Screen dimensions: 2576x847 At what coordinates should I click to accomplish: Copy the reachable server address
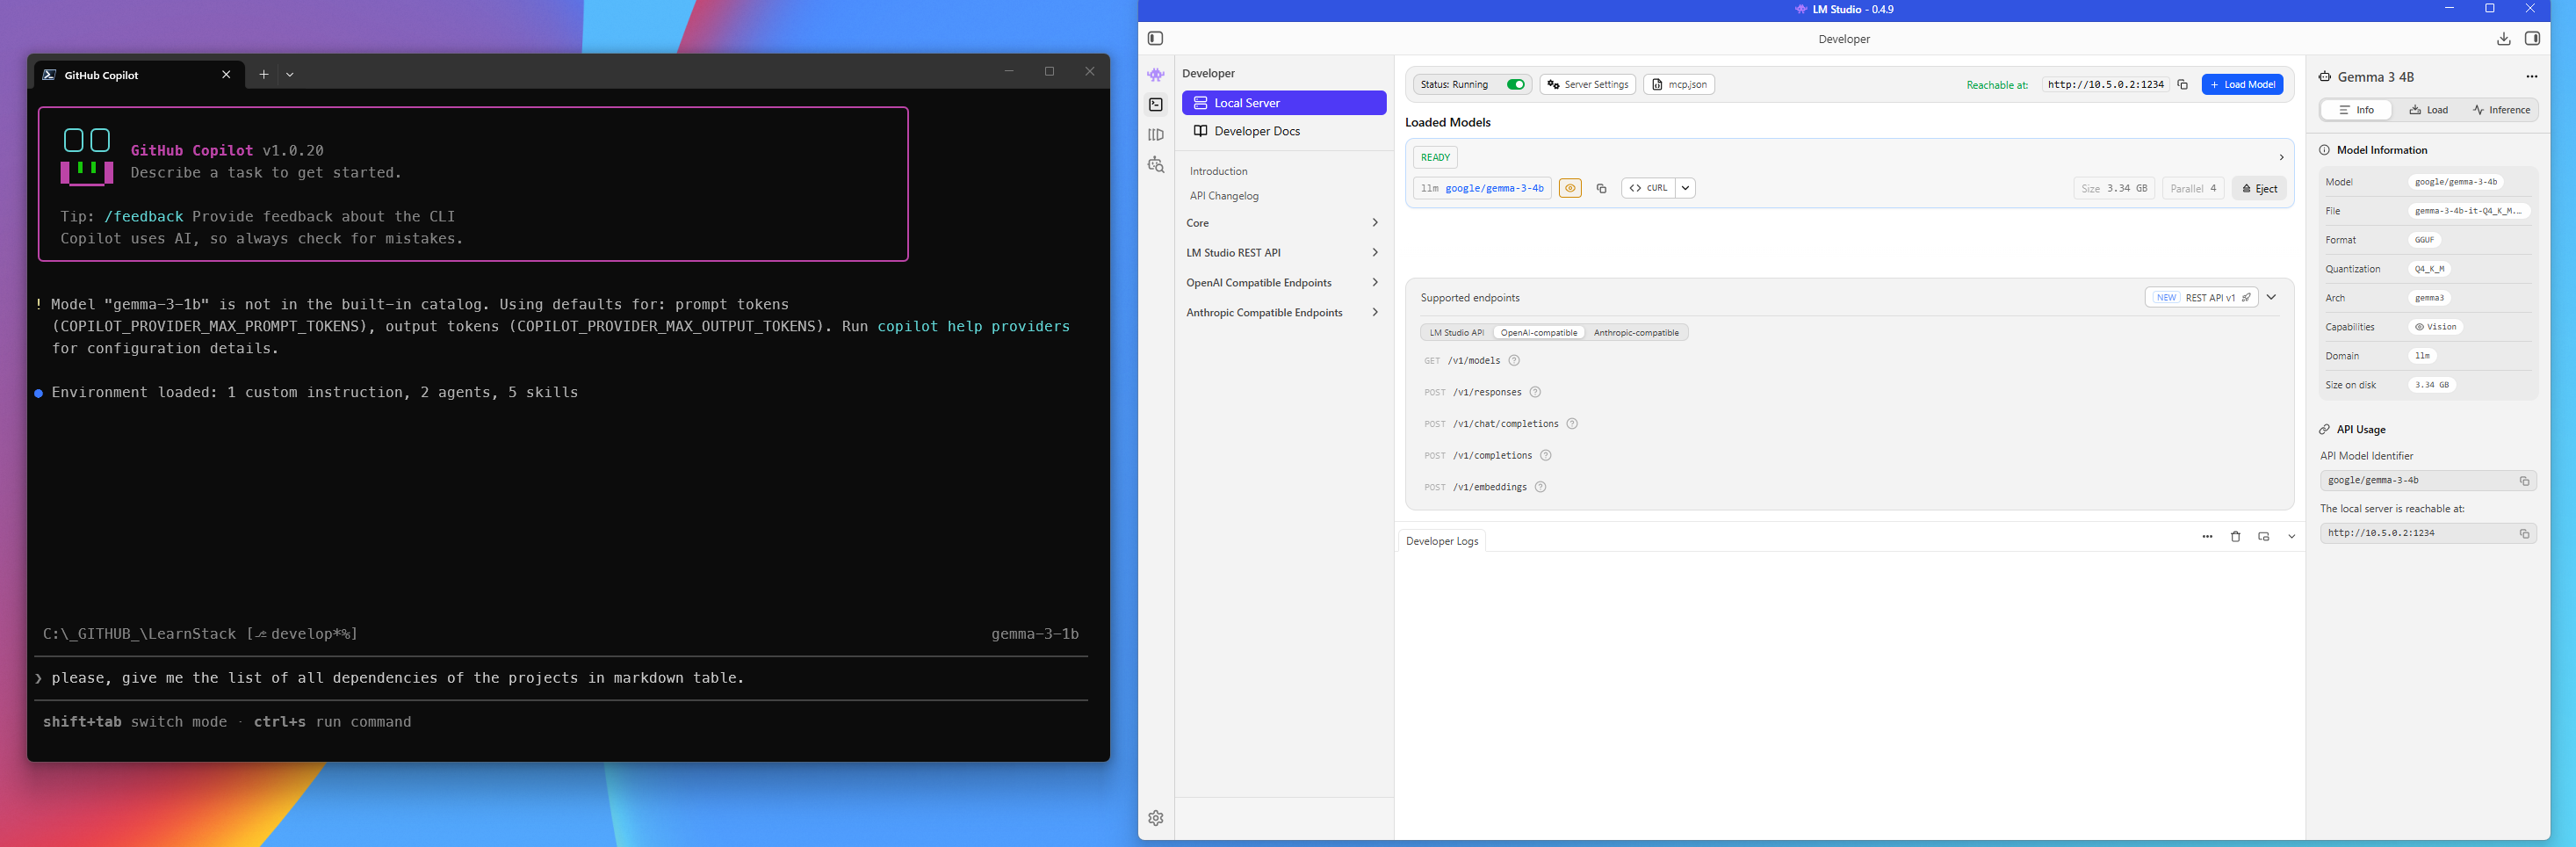pos(2183,84)
